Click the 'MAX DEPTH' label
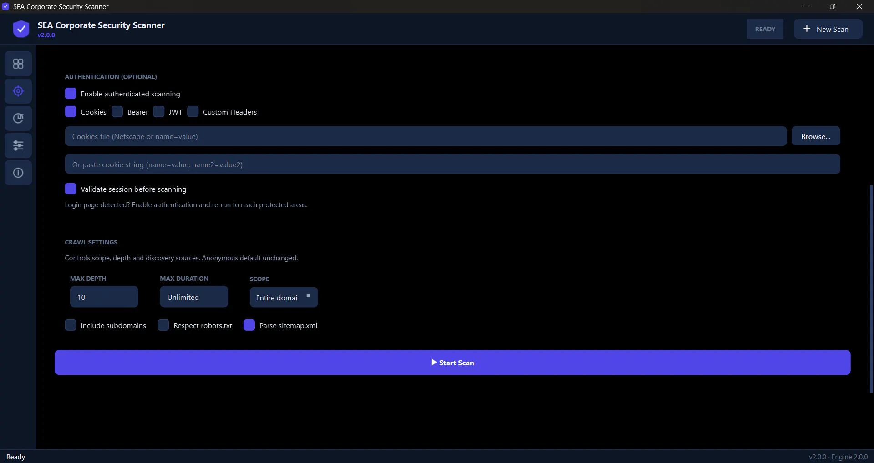Image resolution: width=874 pixels, height=463 pixels. pyautogui.click(x=88, y=279)
